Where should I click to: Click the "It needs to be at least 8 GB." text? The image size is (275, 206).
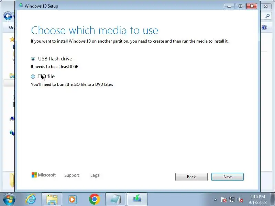click(x=55, y=67)
